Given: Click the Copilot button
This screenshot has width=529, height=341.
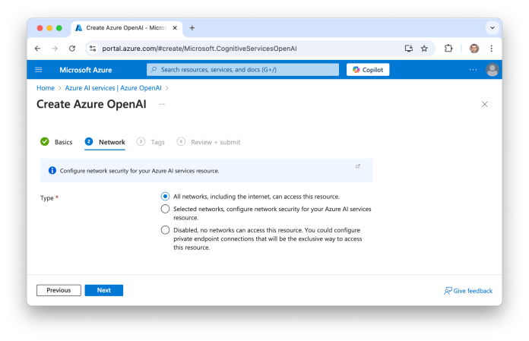Looking at the screenshot, I should click(369, 70).
